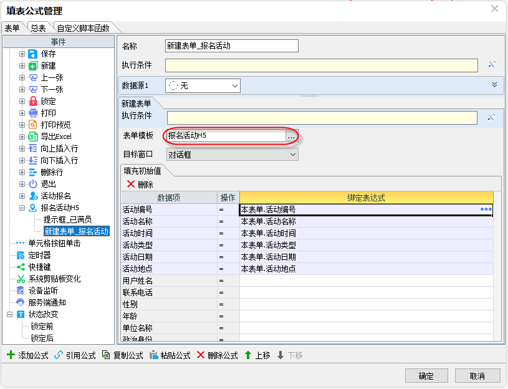508x389 pixels.
Task: Select the 填充初始值 tab
Action: 143,171
